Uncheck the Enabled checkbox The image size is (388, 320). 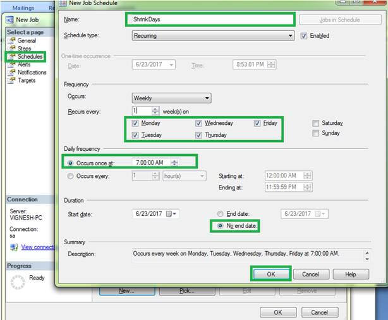(x=303, y=36)
